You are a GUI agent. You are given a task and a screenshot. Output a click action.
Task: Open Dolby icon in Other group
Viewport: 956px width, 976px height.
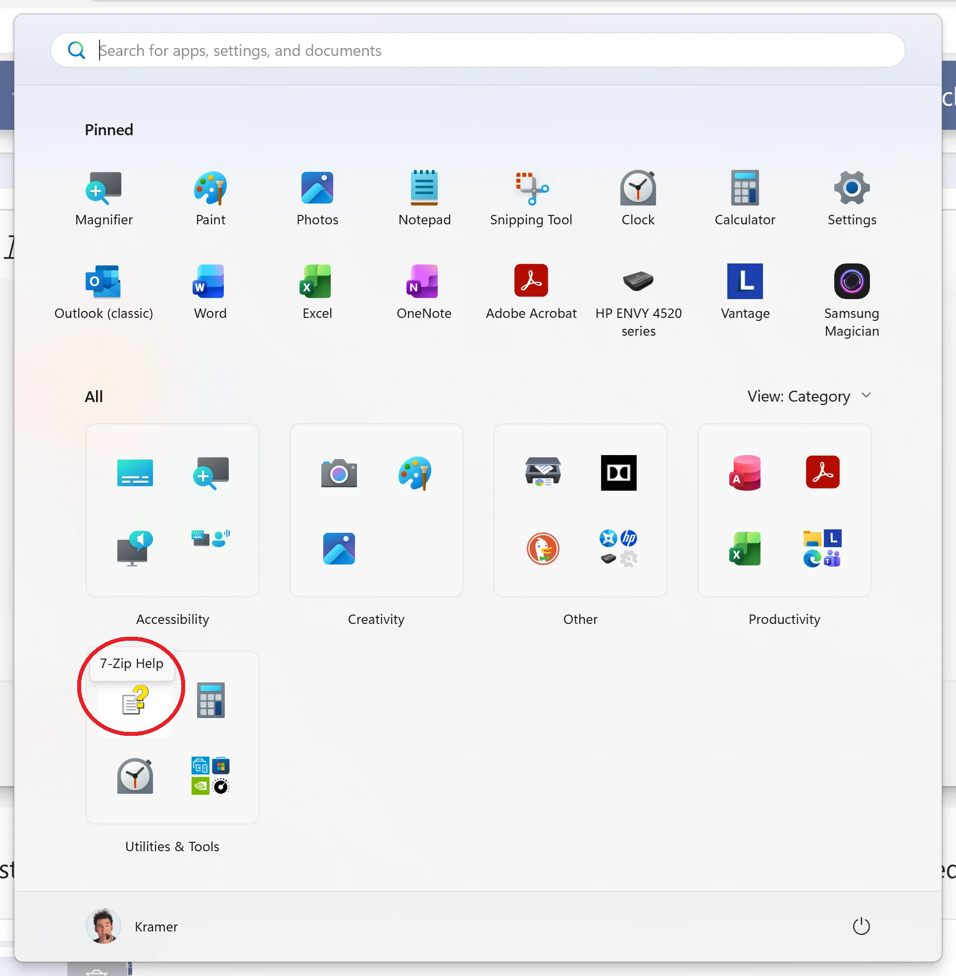[618, 473]
